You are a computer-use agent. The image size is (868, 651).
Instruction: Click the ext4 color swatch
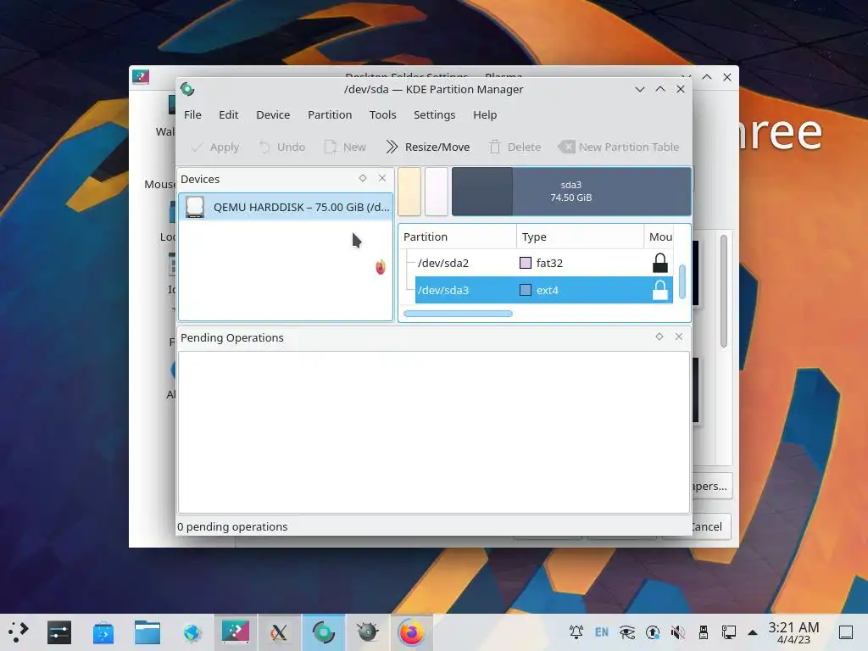(526, 290)
